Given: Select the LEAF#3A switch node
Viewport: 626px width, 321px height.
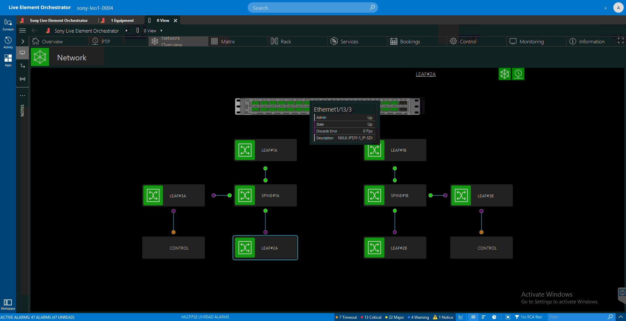Looking at the screenshot, I should point(174,195).
